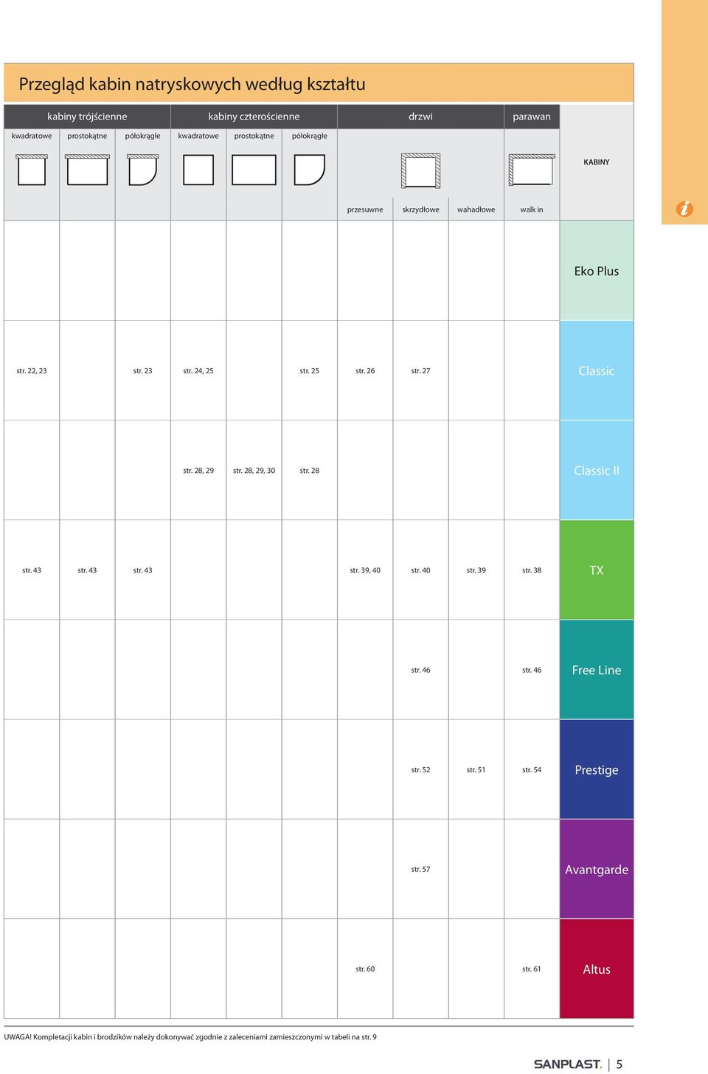Open page reference 'str. 22, 23'

pos(32,371)
